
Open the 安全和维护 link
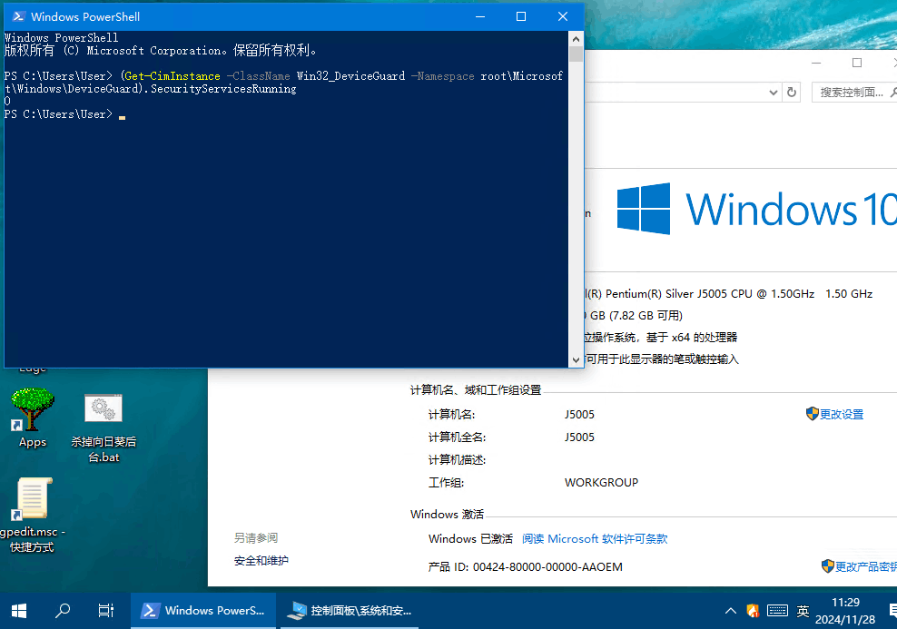point(261,560)
